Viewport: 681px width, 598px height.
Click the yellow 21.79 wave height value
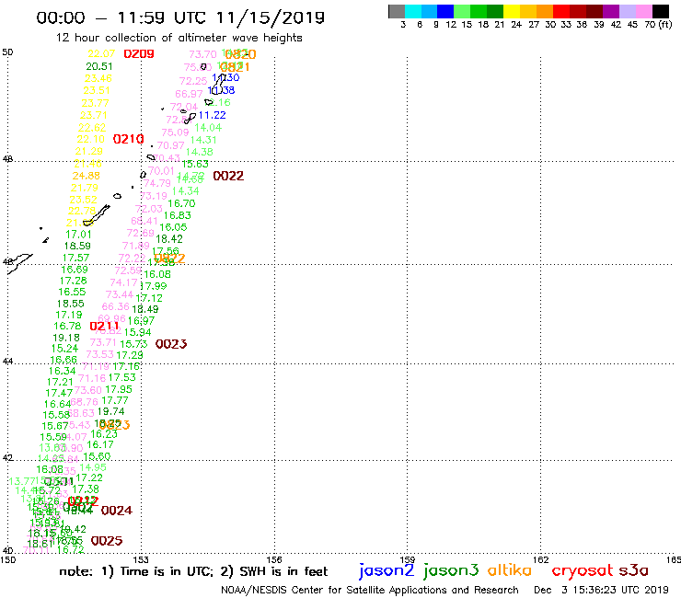85,188
